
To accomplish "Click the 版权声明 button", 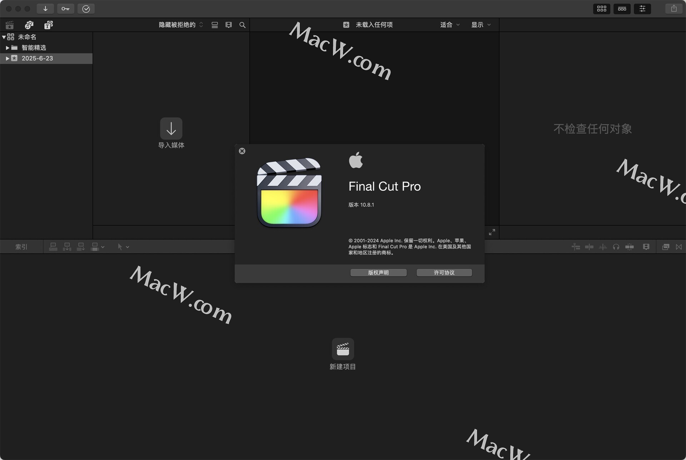I will click(378, 273).
